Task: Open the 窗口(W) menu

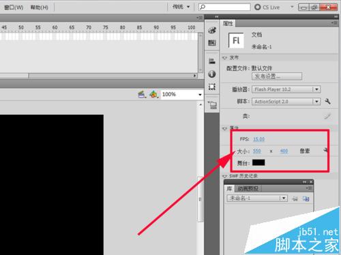Action: pyautogui.click(x=14, y=7)
